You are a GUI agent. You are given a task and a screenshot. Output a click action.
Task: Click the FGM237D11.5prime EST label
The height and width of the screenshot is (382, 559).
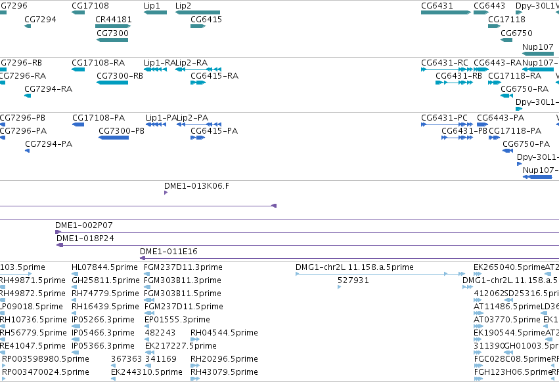184,307
